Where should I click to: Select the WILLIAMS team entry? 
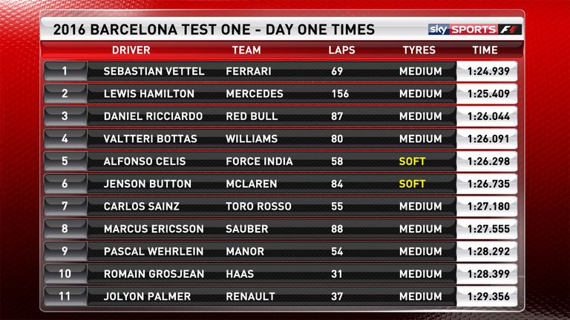click(x=252, y=139)
